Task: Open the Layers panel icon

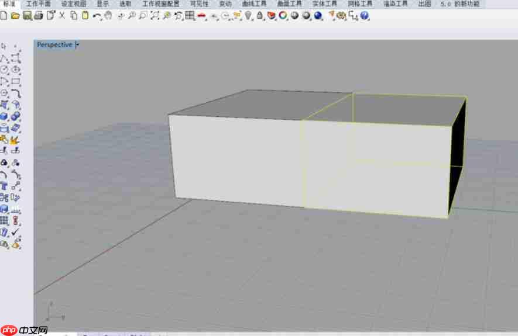Action: pyautogui.click(x=271, y=16)
